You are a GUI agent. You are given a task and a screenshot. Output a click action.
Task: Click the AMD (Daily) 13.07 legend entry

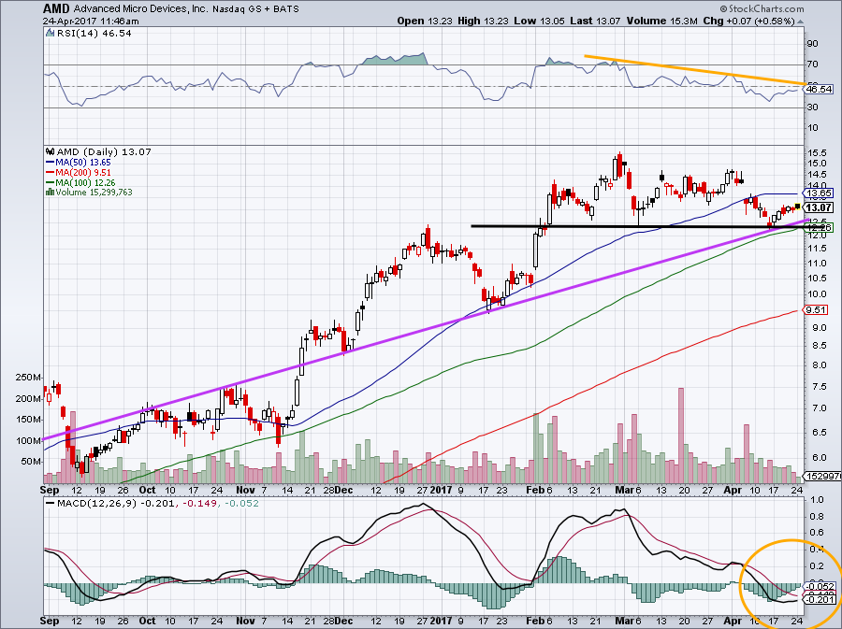(104, 151)
